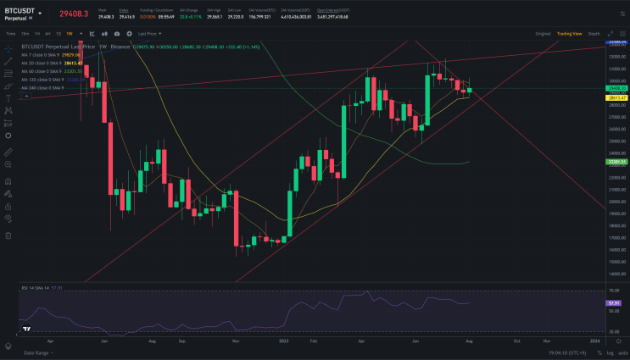Screen dimensions: 630x360
Task: Select the 4H time interval
Action: pyautogui.click(x=47, y=34)
